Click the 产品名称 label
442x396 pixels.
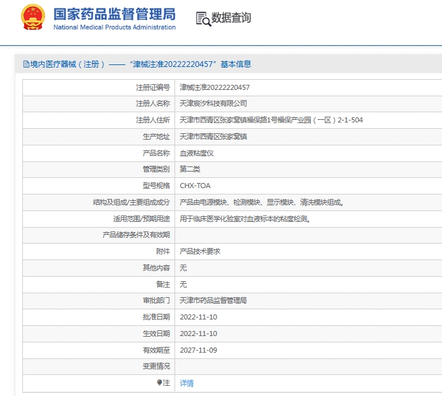tap(156, 153)
